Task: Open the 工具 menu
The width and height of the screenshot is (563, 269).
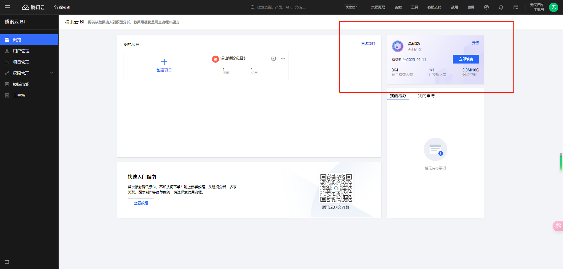Action: (415, 7)
